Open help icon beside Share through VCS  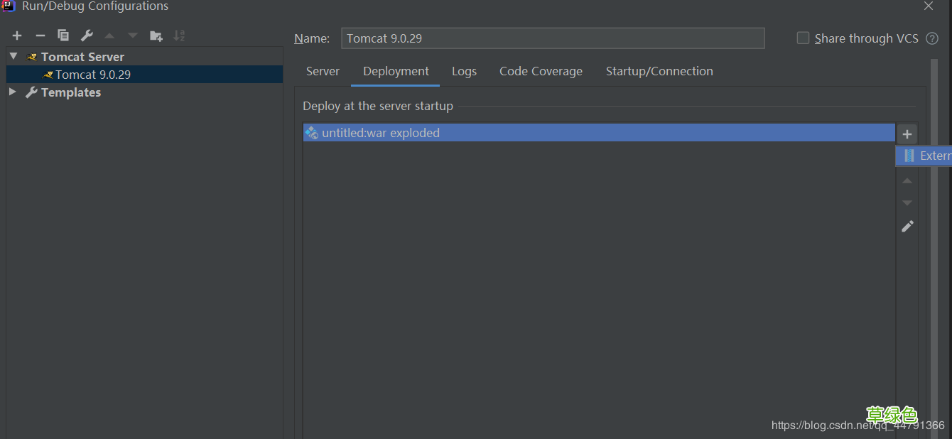(x=933, y=38)
